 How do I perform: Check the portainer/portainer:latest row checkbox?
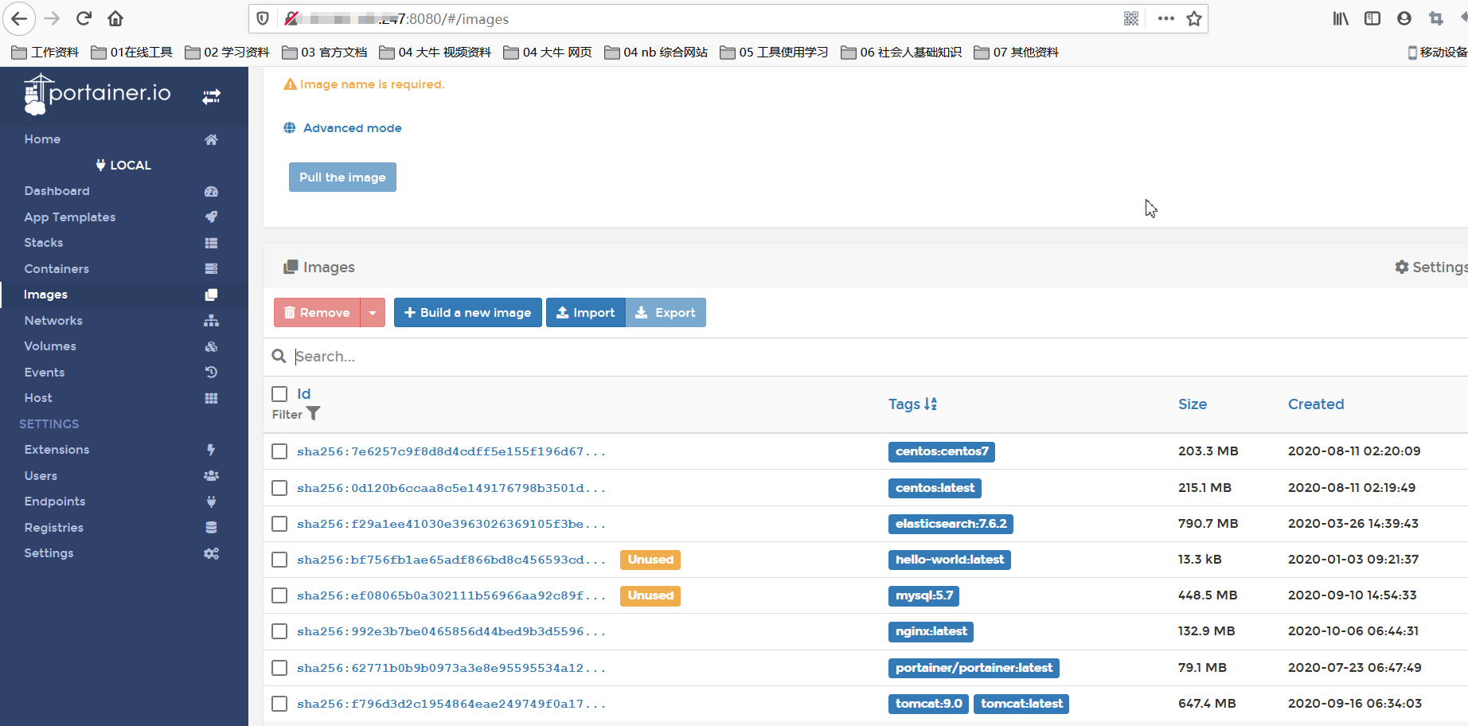(x=279, y=668)
